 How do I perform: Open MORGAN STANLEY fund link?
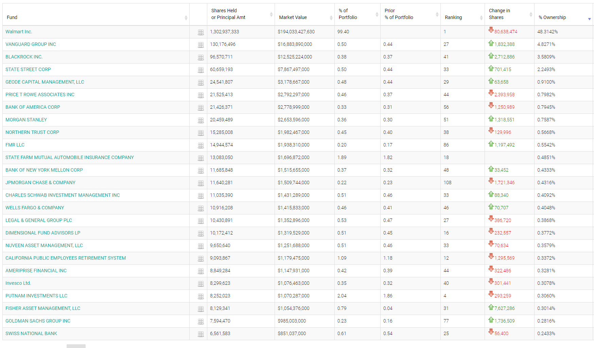26,120
